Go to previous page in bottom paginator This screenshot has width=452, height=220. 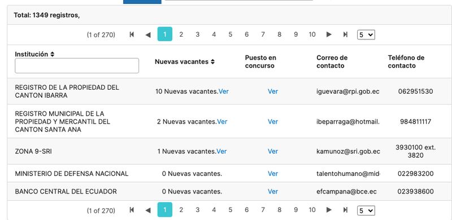(x=148, y=210)
